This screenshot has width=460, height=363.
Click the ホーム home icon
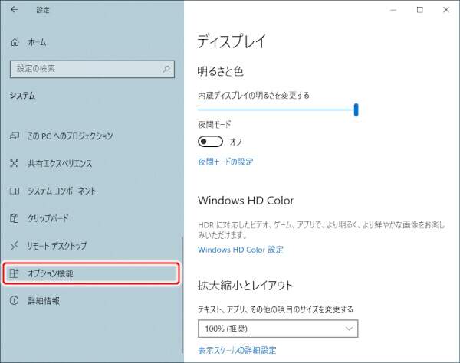(15, 44)
